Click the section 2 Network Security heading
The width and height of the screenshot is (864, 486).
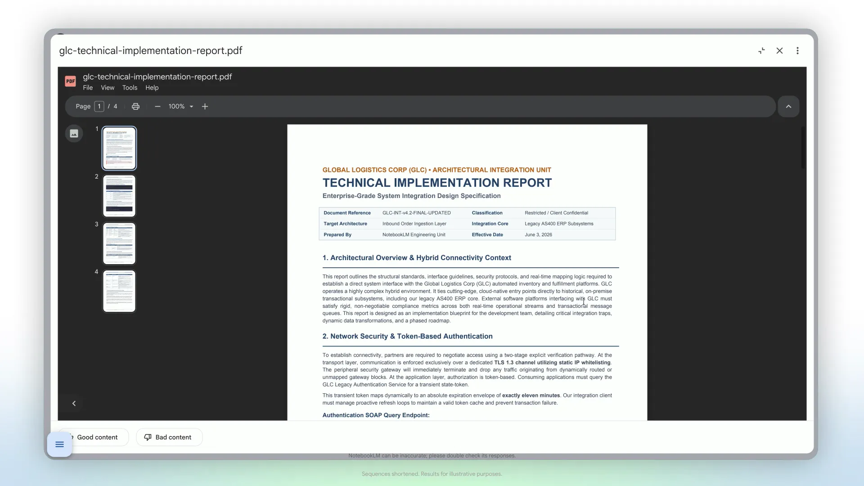407,337
